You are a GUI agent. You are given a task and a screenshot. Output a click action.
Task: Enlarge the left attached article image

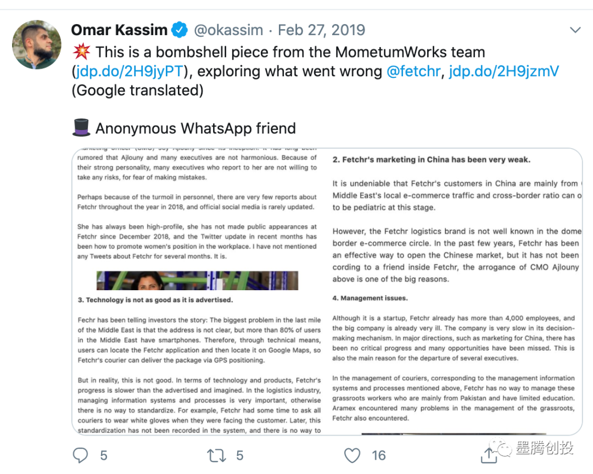[x=199, y=291]
